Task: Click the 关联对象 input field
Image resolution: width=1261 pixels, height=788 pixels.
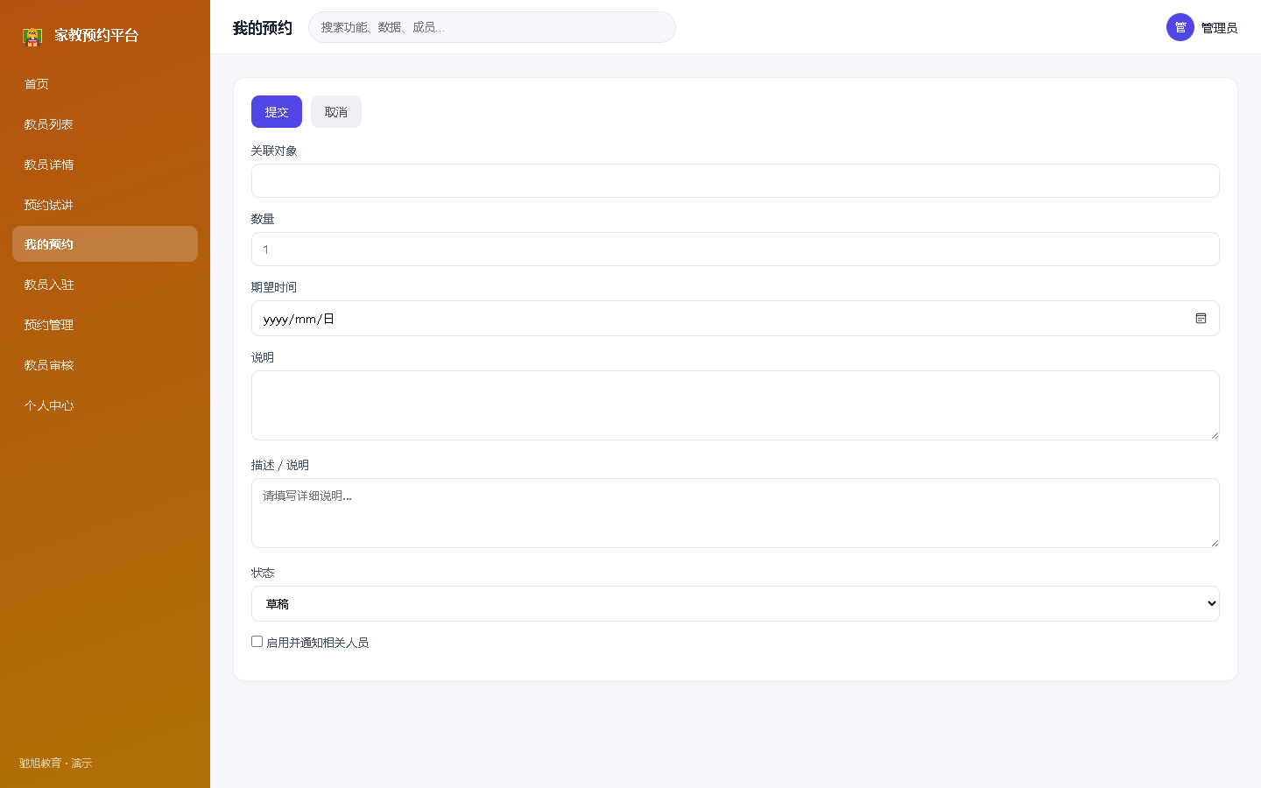Action: click(736, 181)
